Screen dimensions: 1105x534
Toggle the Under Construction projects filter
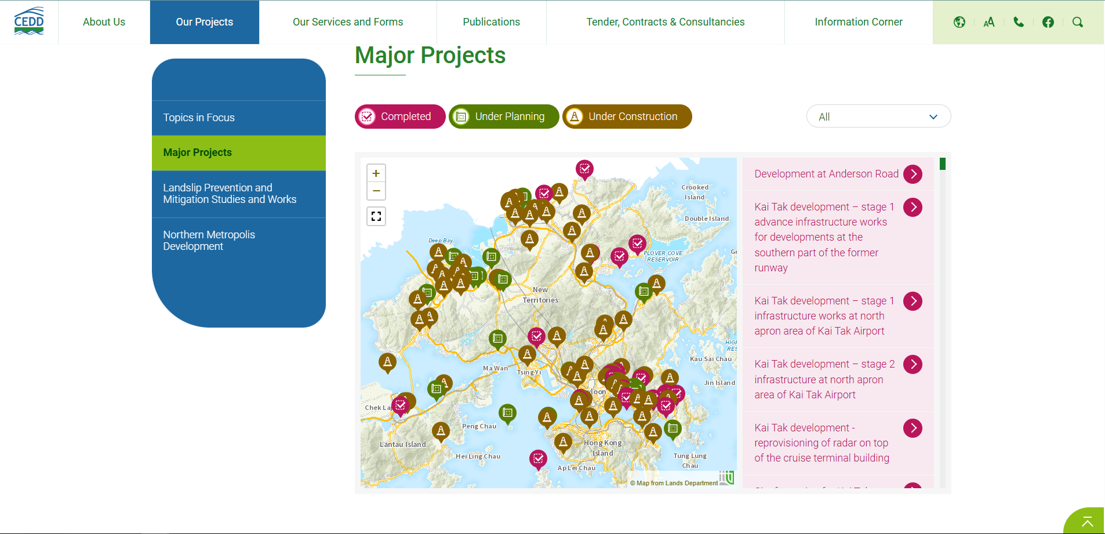pyautogui.click(x=627, y=116)
